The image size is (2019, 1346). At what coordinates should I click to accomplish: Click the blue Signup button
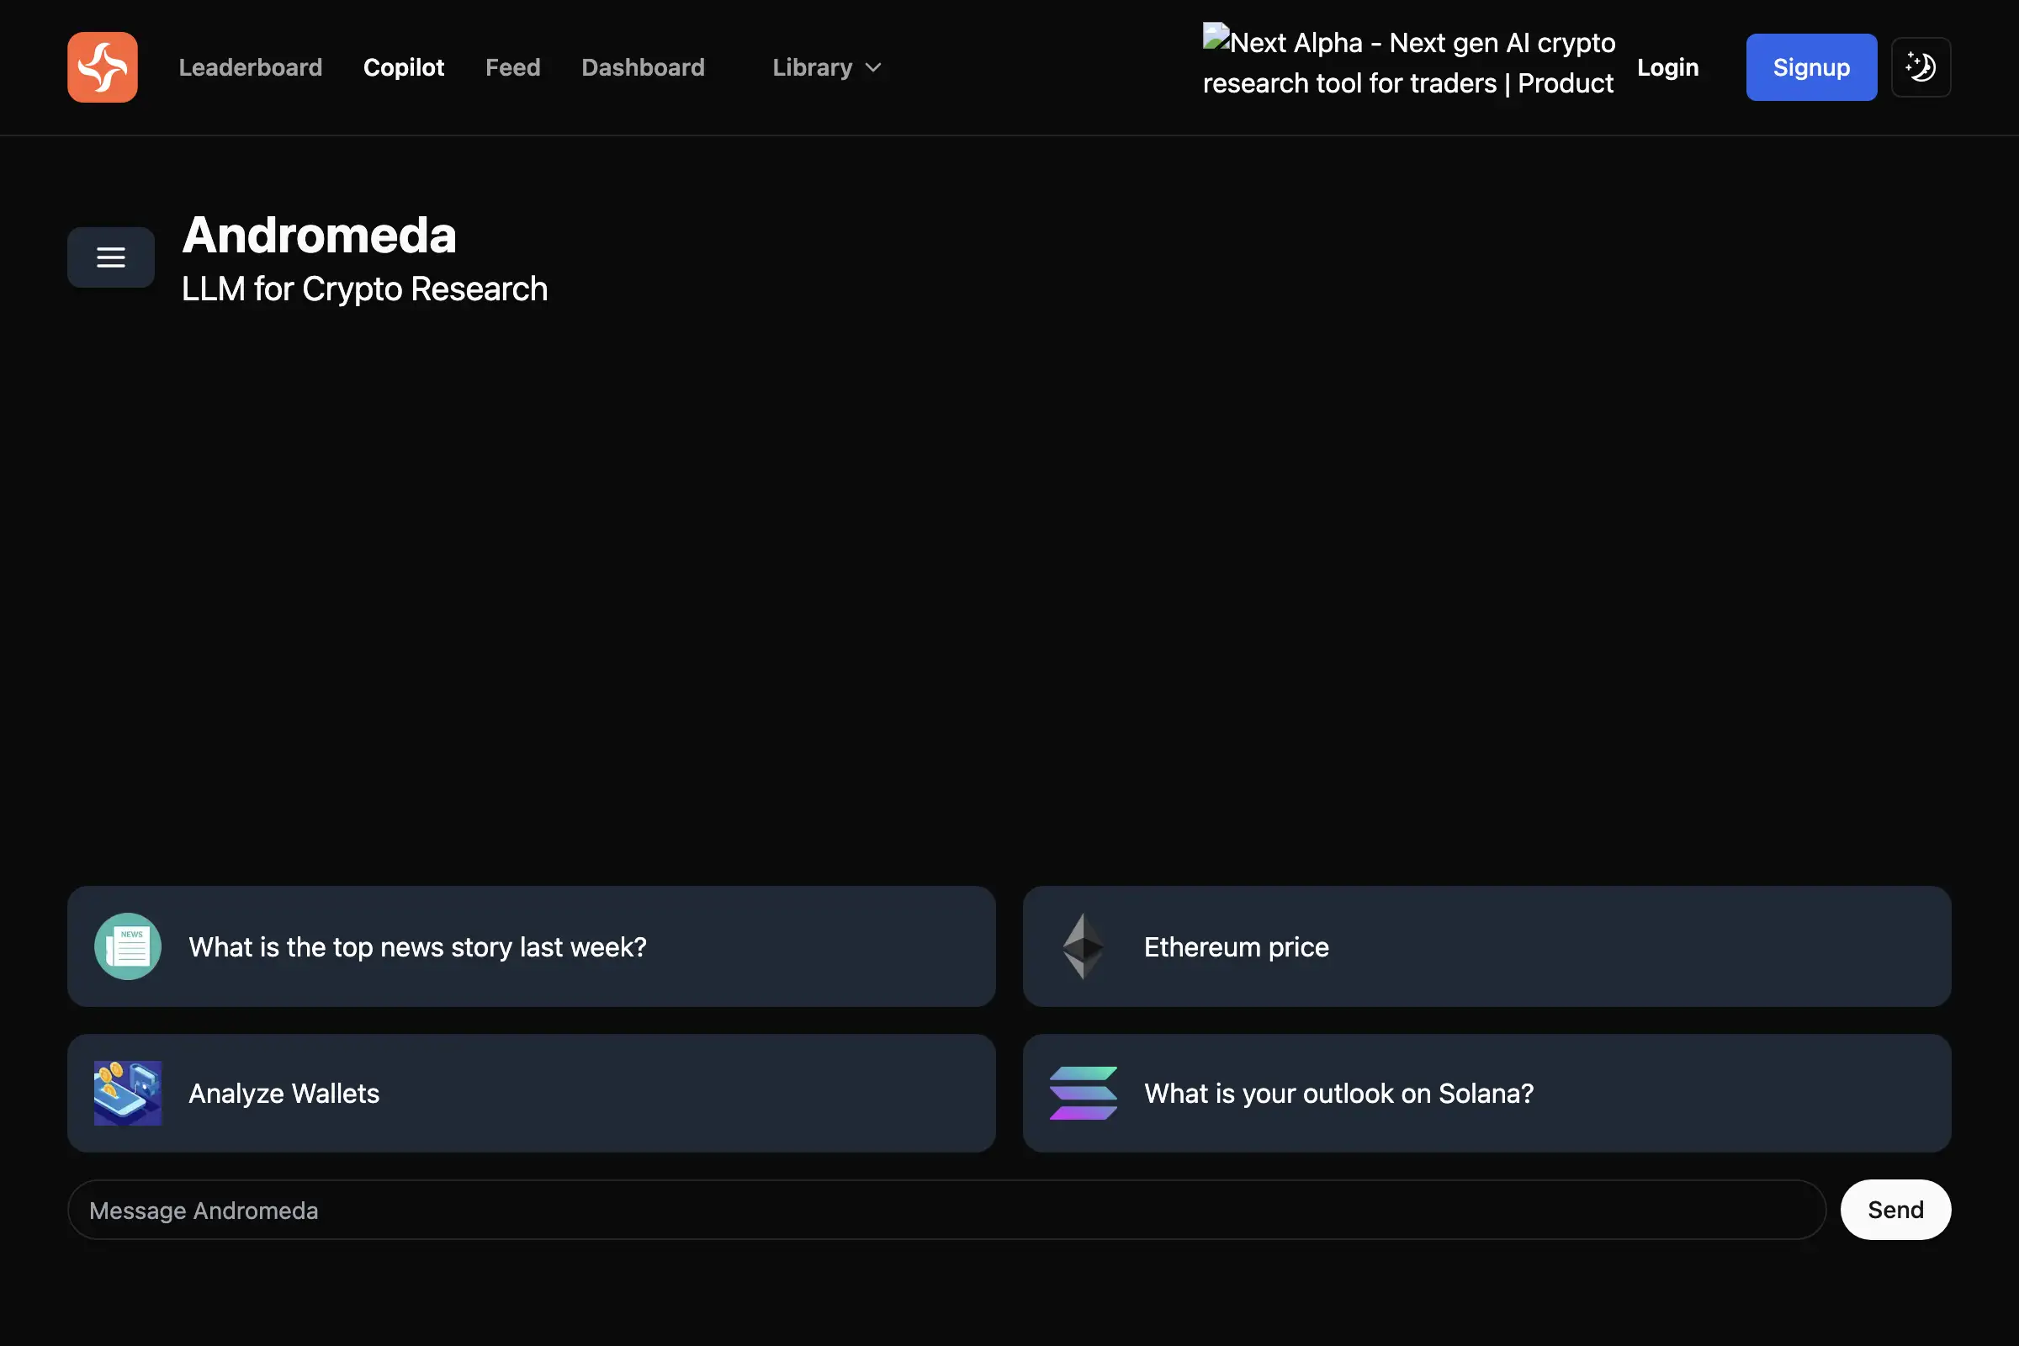[1810, 67]
